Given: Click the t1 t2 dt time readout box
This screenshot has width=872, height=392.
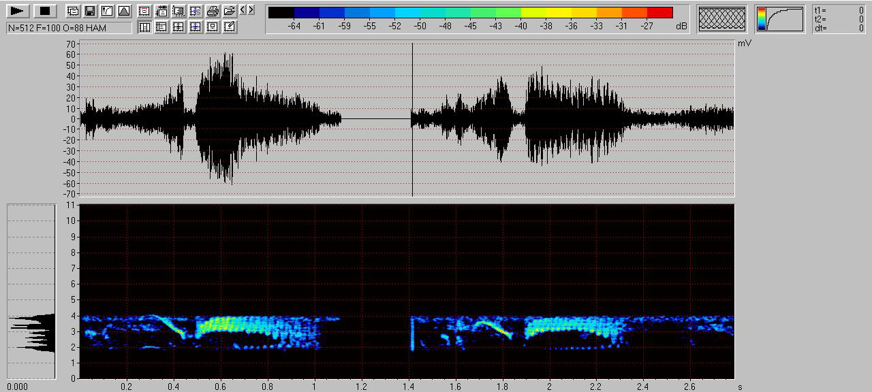Looking at the screenshot, I should pyautogui.click(x=839, y=19).
